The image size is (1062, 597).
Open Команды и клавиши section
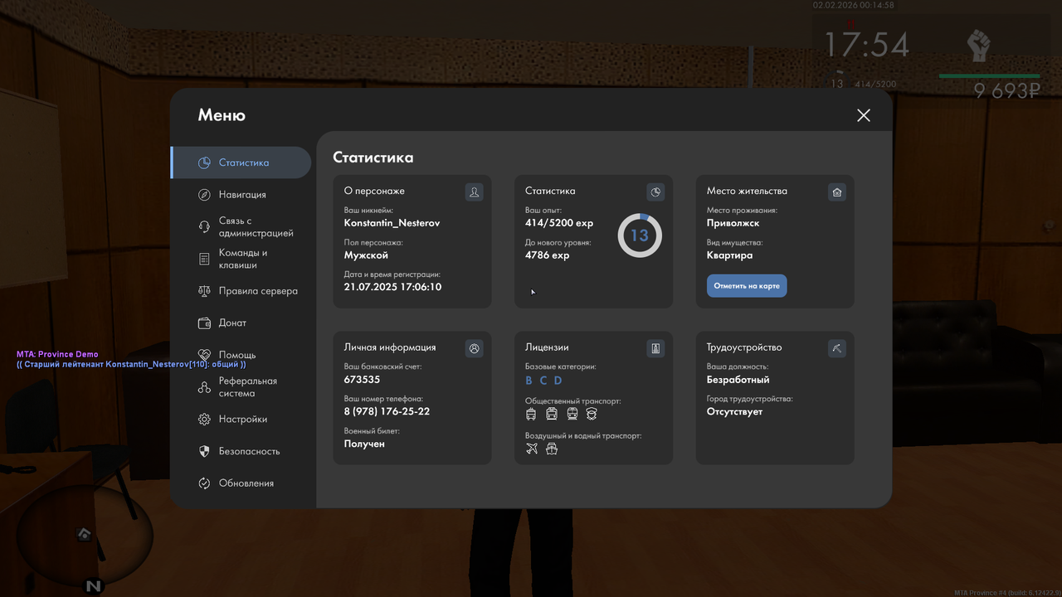[241, 259]
